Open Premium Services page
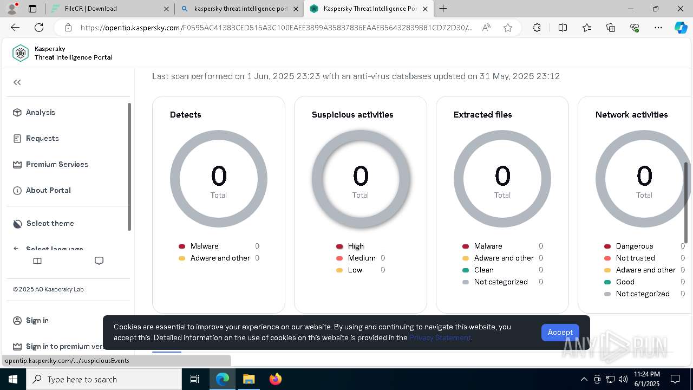The height and width of the screenshot is (390, 693). [x=57, y=164]
